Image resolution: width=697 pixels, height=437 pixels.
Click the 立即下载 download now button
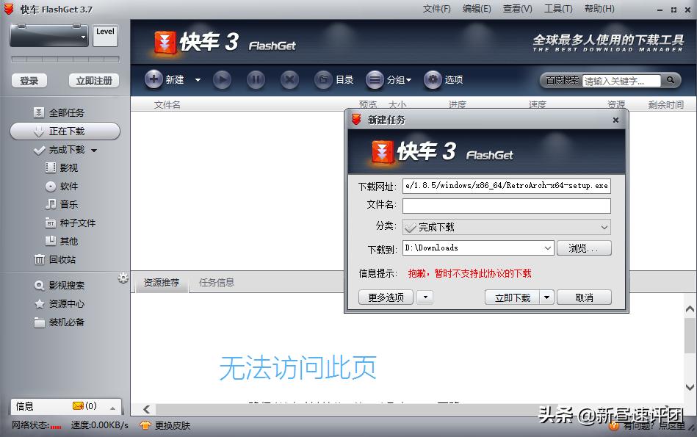click(510, 297)
